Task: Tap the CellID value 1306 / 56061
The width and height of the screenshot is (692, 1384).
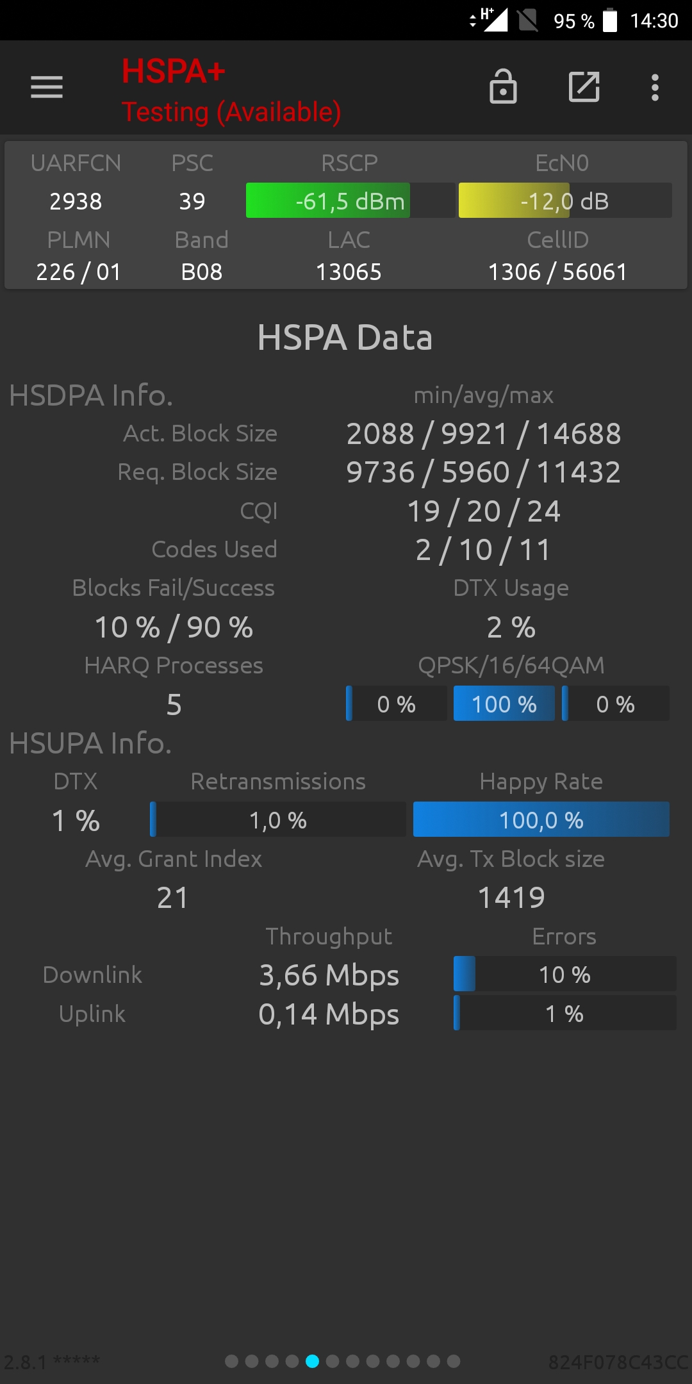Action: (557, 272)
